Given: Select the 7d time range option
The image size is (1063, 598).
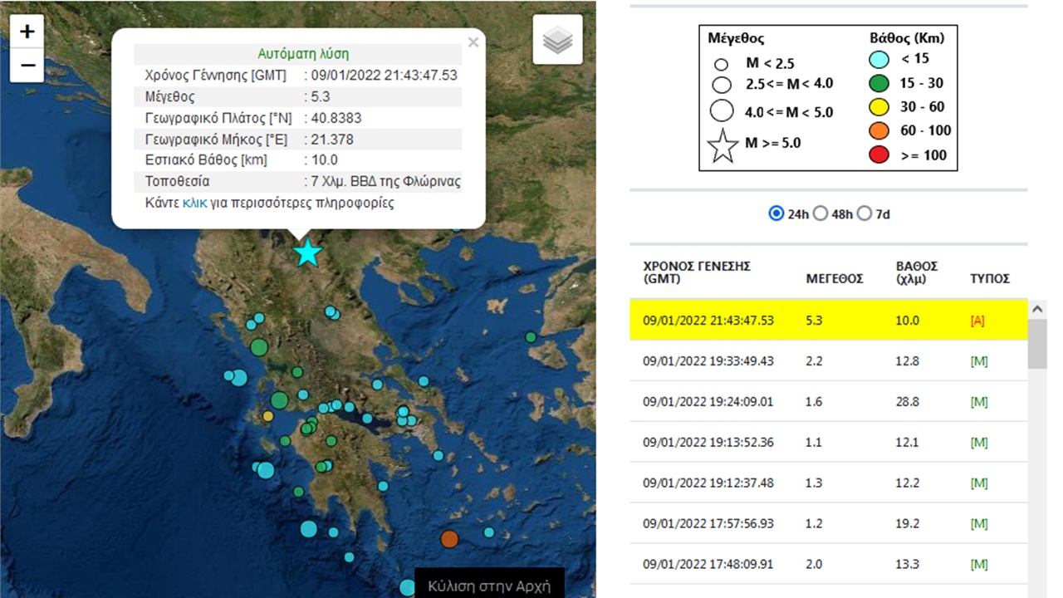Looking at the screenshot, I should (865, 213).
